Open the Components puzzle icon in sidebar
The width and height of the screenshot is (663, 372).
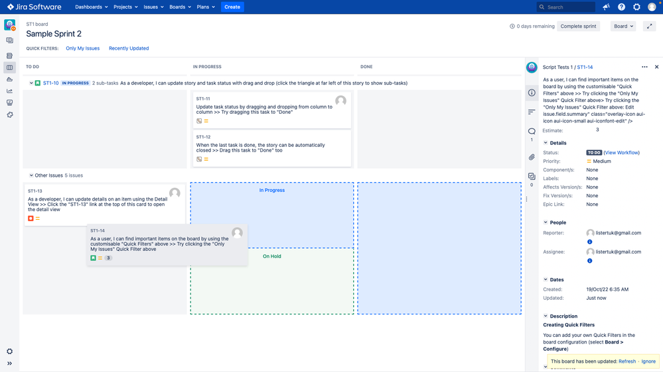pyautogui.click(x=9, y=115)
